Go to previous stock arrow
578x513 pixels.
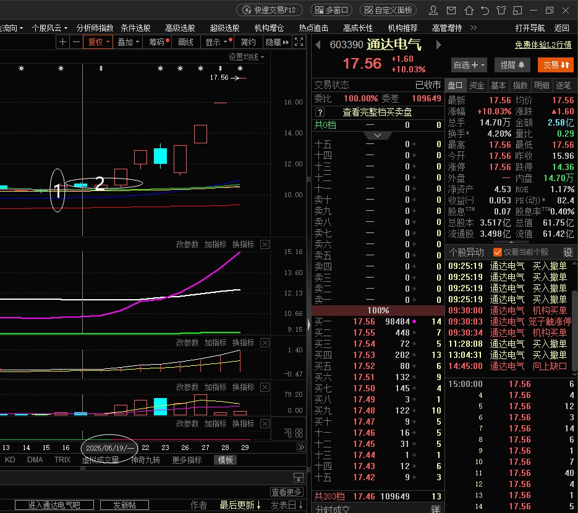tap(318, 45)
